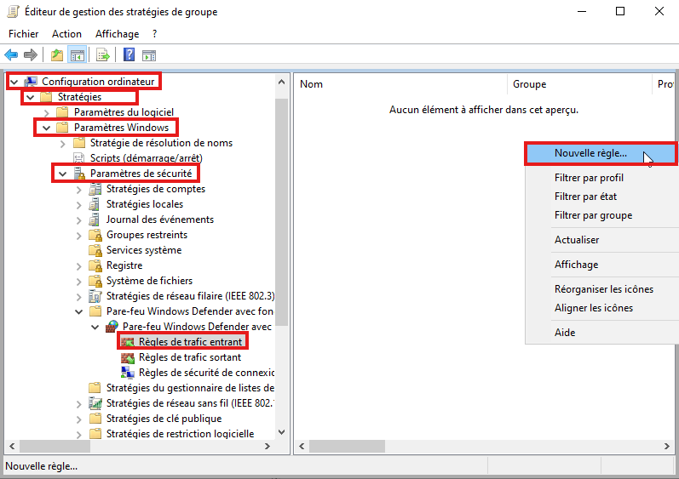Open Help via blue question mark icon
Viewport: 679px width, 479px height.
pos(129,55)
